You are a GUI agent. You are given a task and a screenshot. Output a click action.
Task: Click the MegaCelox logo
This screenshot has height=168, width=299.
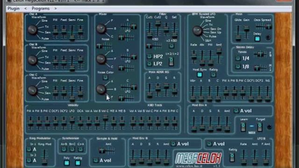(198, 158)
